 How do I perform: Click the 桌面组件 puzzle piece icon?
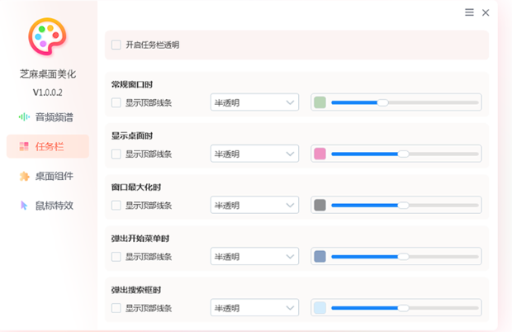[x=24, y=176]
